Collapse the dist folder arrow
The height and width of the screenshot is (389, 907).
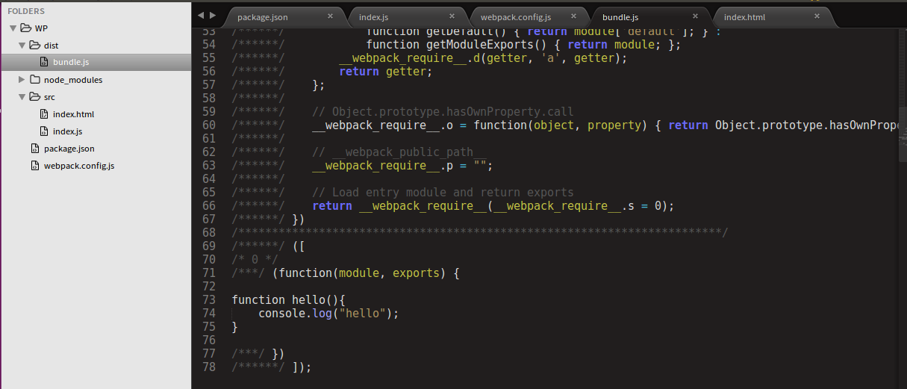tap(22, 46)
